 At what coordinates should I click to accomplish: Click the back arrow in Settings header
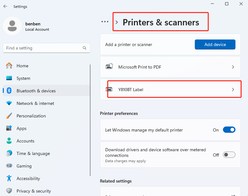[5, 6]
